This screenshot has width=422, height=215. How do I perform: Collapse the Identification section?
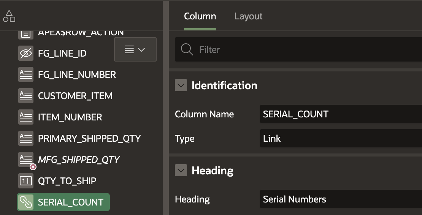(x=181, y=85)
